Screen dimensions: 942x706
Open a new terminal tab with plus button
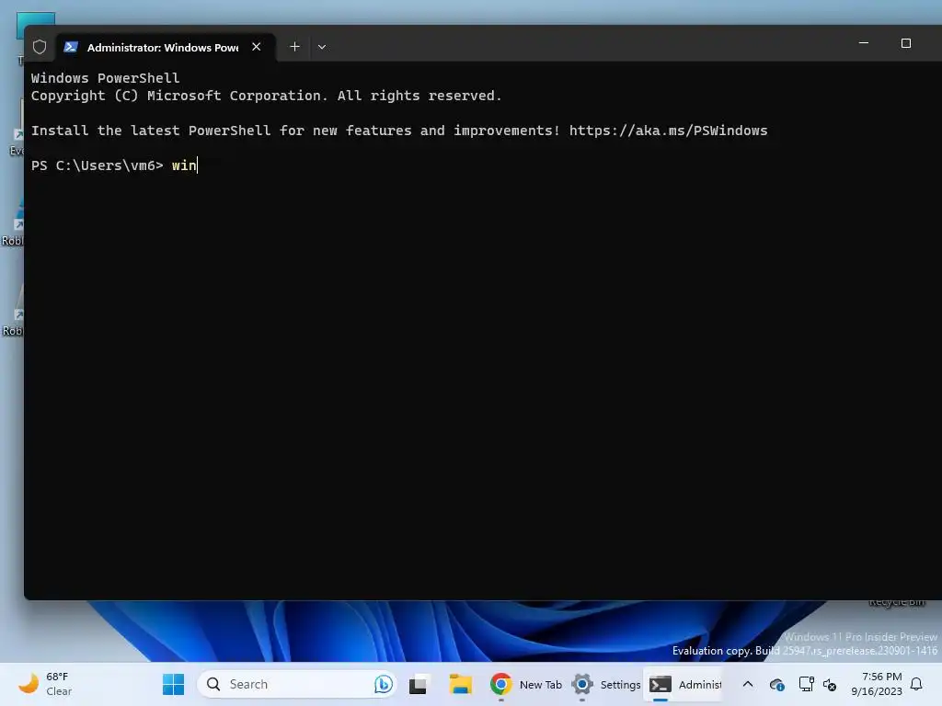[x=295, y=47]
